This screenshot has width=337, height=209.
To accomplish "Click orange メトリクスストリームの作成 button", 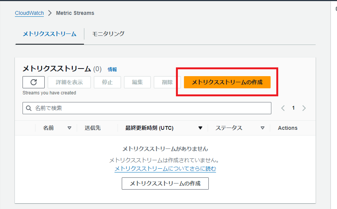I will pyautogui.click(x=227, y=82).
